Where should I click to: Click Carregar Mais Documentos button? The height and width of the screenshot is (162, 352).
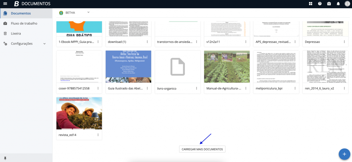[202, 149]
